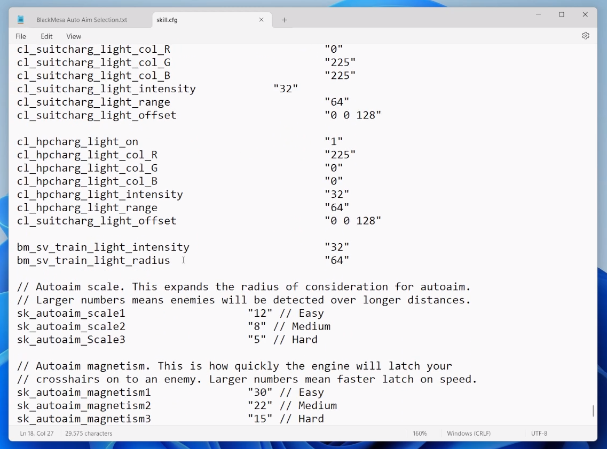The width and height of the screenshot is (607, 449).
Task: Click the "32" value of suitcharg light intensity
Action: click(x=286, y=89)
